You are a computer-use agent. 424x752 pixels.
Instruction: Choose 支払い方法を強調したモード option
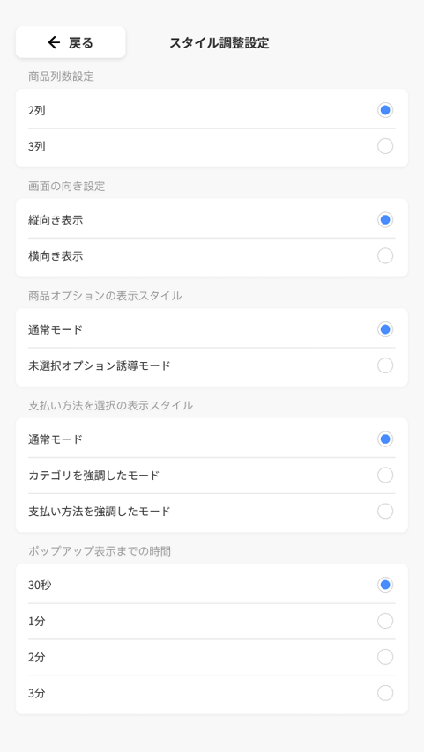pyautogui.click(x=385, y=512)
